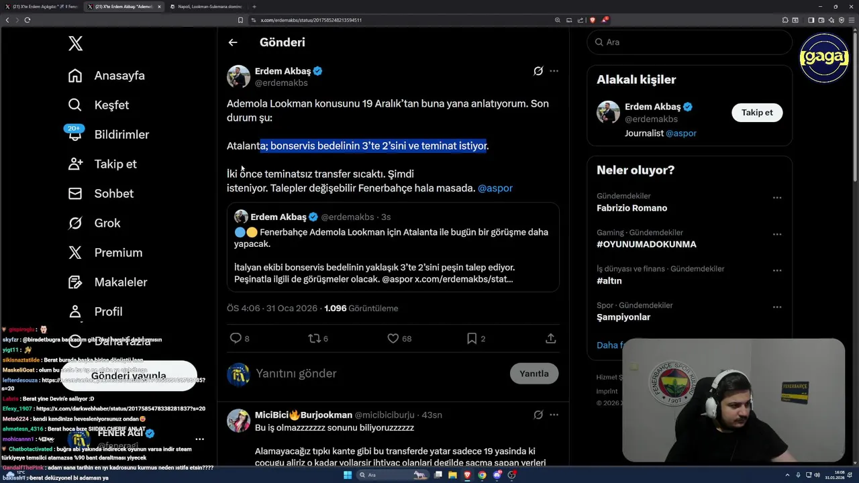Open more options for Şampiyonlar trend
Viewport: 859px width, 483px height.
click(777, 307)
